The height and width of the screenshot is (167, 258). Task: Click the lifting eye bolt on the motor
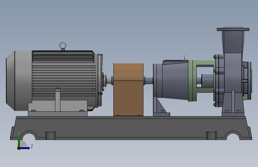tap(63, 46)
